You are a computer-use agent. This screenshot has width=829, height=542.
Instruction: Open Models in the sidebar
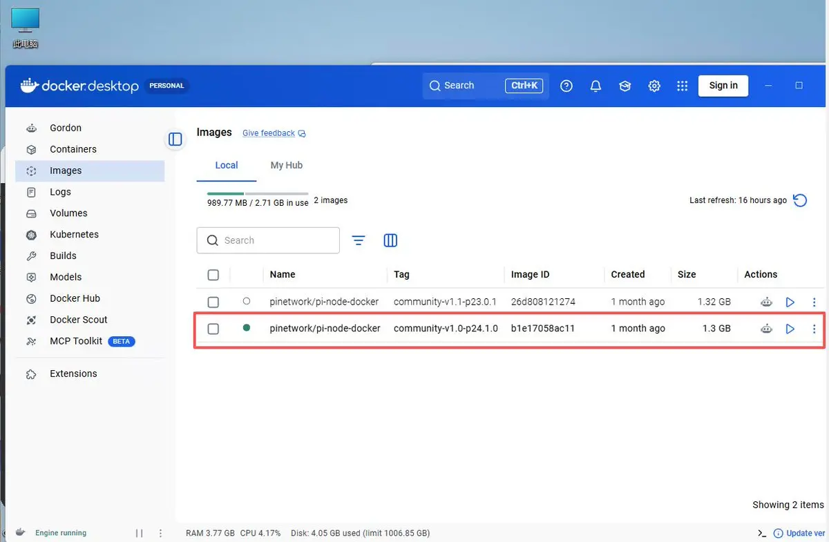[x=90, y=277]
